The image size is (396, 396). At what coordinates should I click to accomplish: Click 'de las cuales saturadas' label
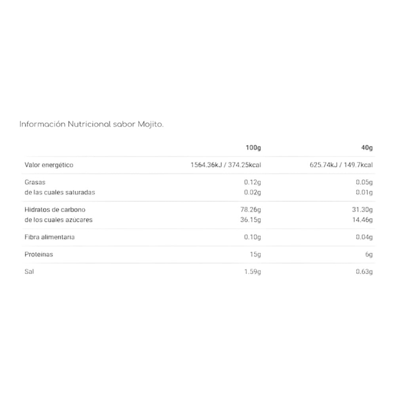pyautogui.click(x=60, y=192)
